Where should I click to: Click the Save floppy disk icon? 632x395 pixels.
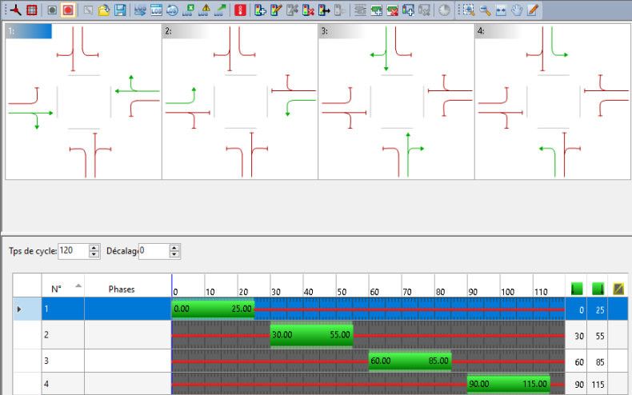coord(120,10)
